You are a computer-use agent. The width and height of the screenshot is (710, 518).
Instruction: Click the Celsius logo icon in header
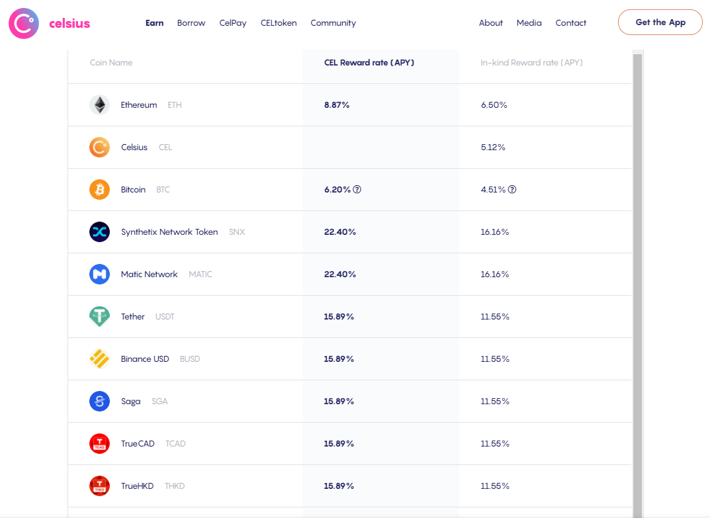(x=24, y=23)
